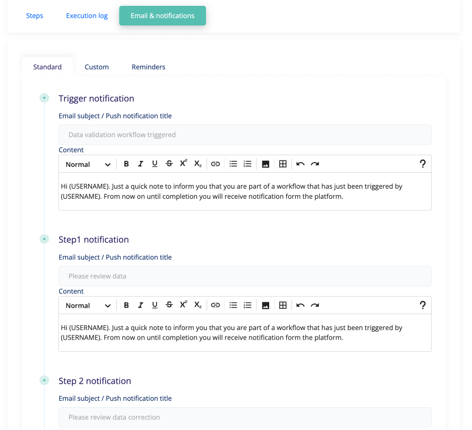
Task: Open Normal style dropdown in Trigger editor
Action: (x=88, y=164)
